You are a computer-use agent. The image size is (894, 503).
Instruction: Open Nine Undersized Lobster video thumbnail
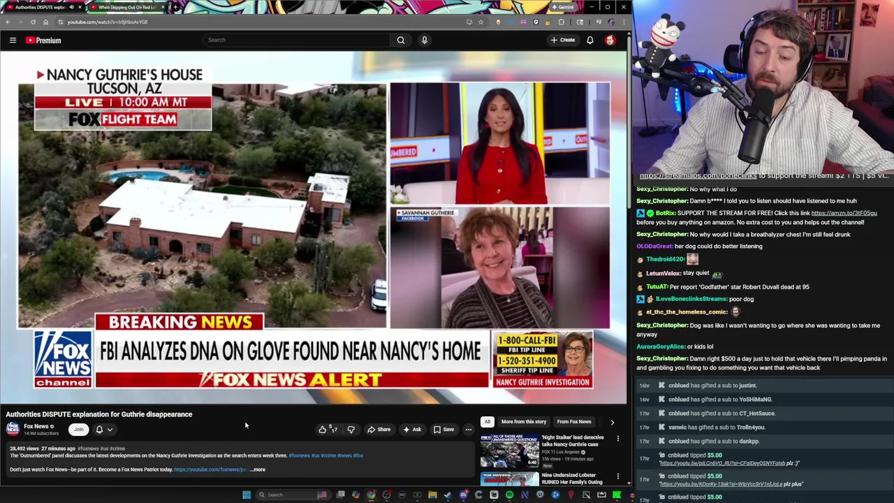pyautogui.click(x=509, y=479)
